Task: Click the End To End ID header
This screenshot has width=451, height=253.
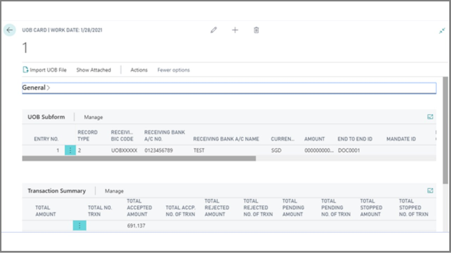Action: coord(355,139)
